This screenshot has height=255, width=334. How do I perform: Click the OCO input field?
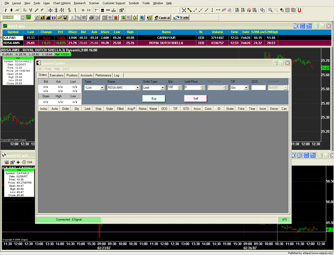[x=258, y=88]
